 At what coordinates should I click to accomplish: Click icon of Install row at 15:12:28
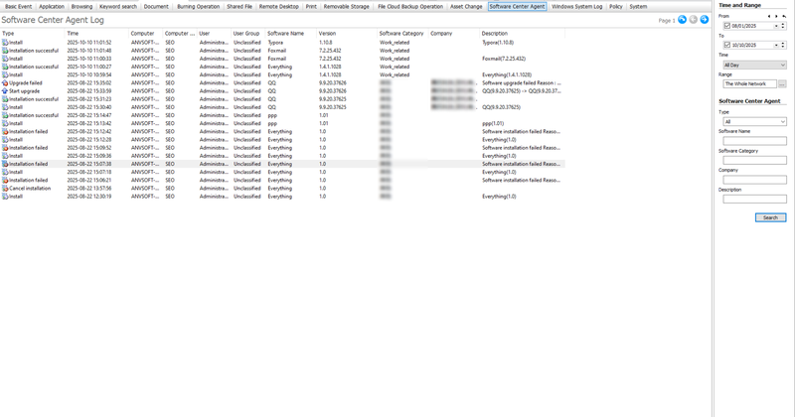pyautogui.click(x=5, y=140)
